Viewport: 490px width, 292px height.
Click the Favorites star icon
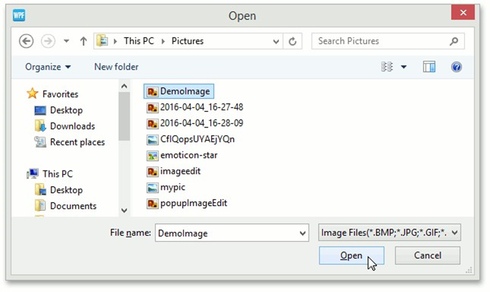pos(32,94)
